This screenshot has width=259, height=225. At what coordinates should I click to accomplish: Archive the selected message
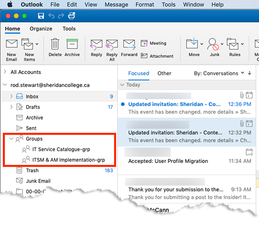point(72,48)
